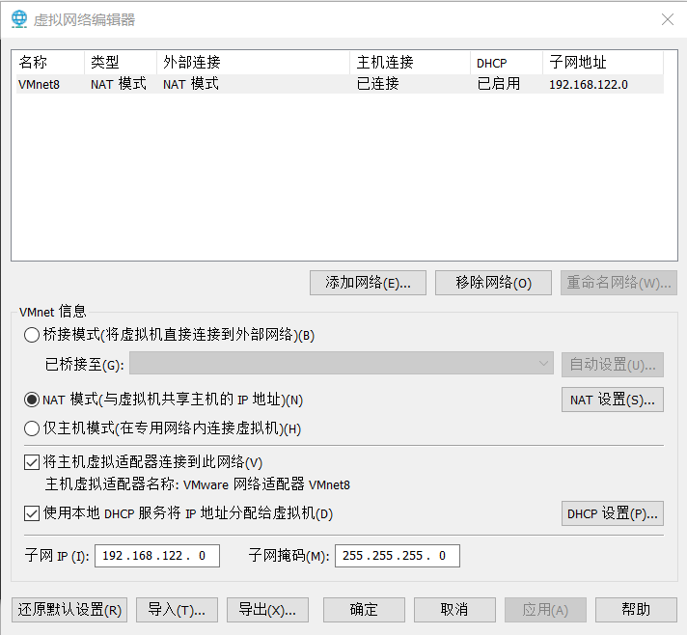Click the 子网掩码 input field
The width and height of the screenshot is (687, 635).
397,556
